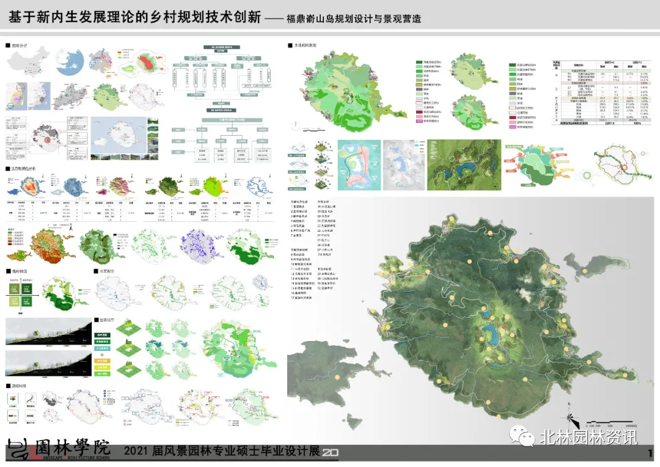Open the orange-brown sensitivity composite map

tap(52, 245)
